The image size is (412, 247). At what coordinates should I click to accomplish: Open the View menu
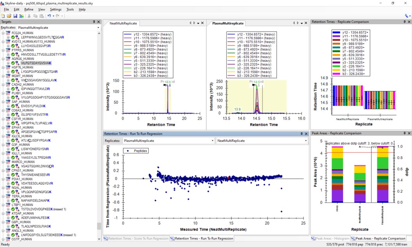pyautogui.click(x=41, y=9)
